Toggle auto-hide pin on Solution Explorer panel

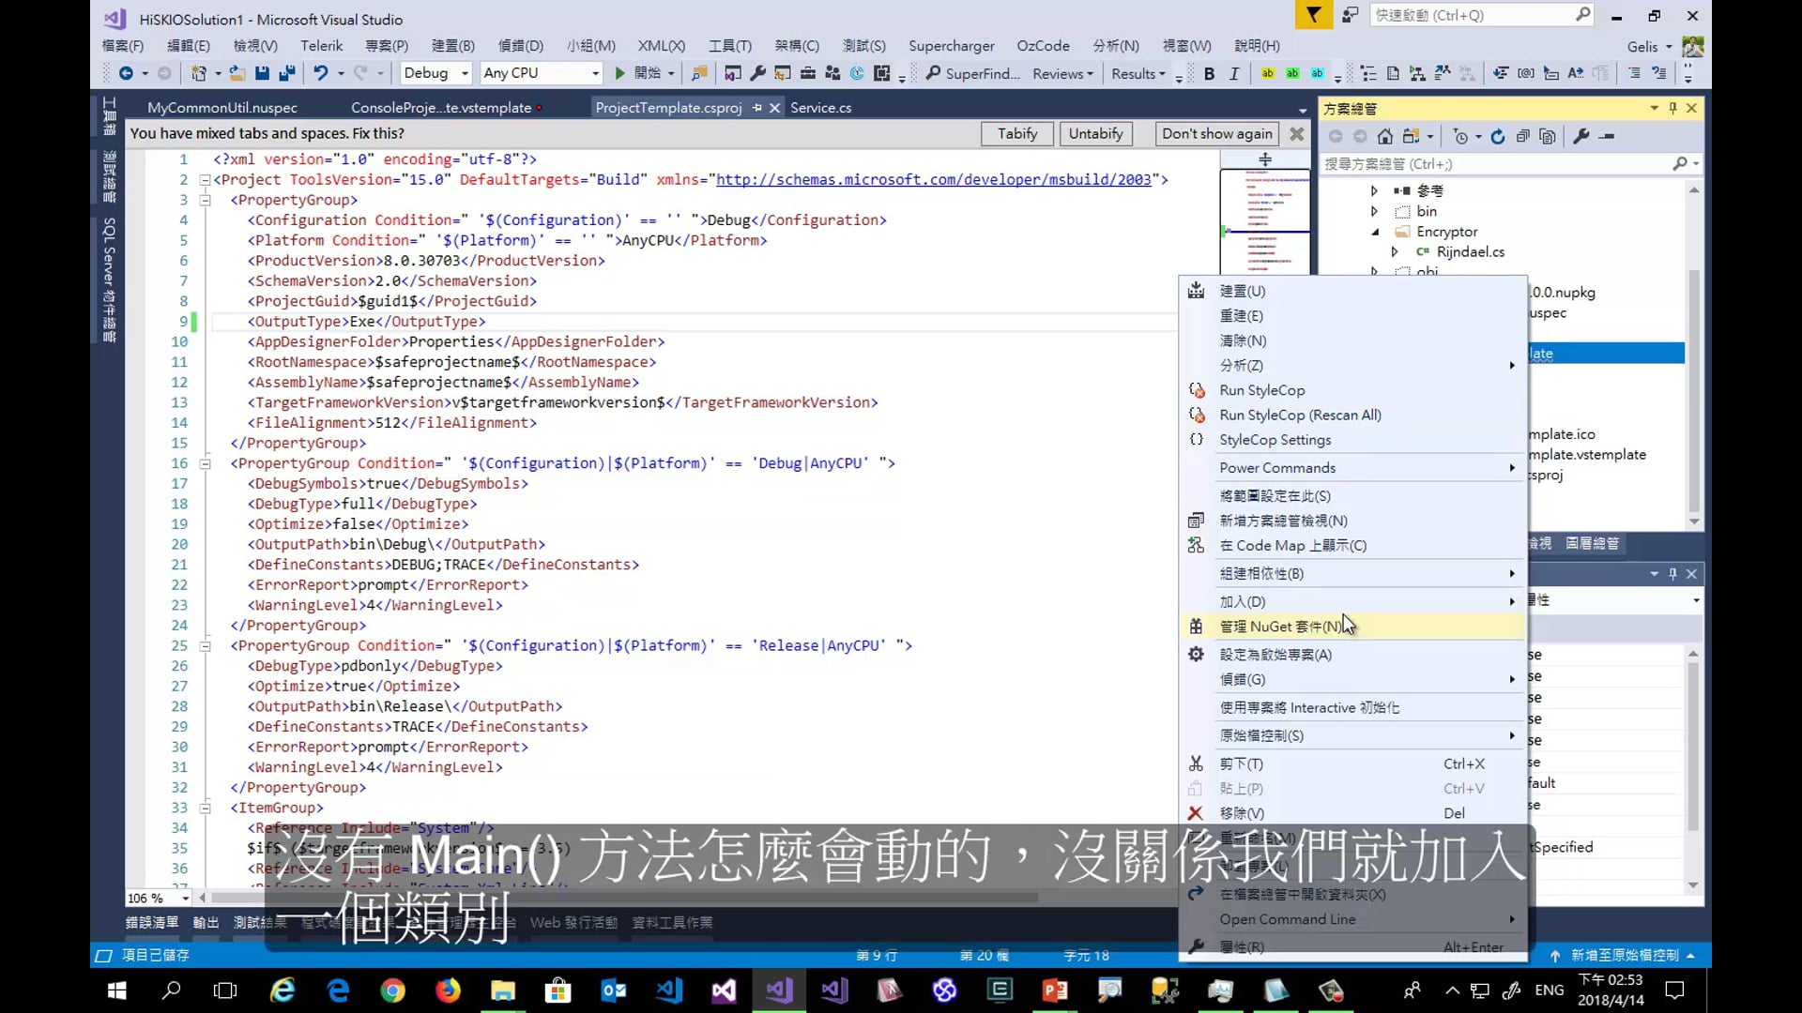[1672, 108]
